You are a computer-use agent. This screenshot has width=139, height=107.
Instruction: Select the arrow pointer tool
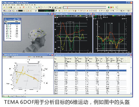click(50, 7)
